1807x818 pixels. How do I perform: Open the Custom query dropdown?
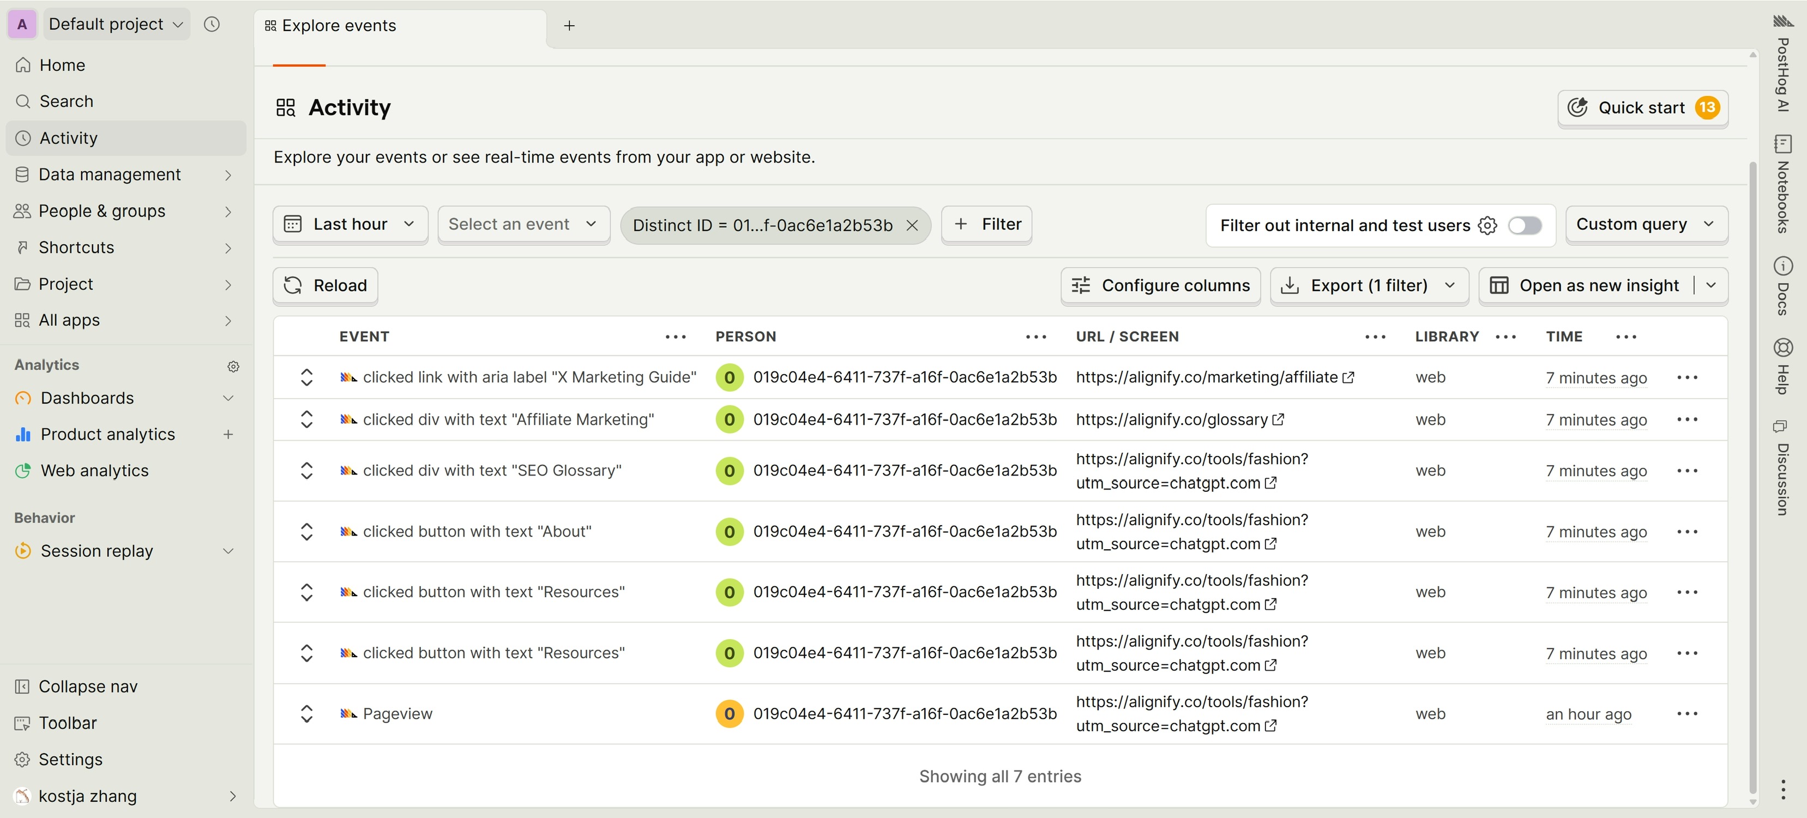click(1646, 225)
